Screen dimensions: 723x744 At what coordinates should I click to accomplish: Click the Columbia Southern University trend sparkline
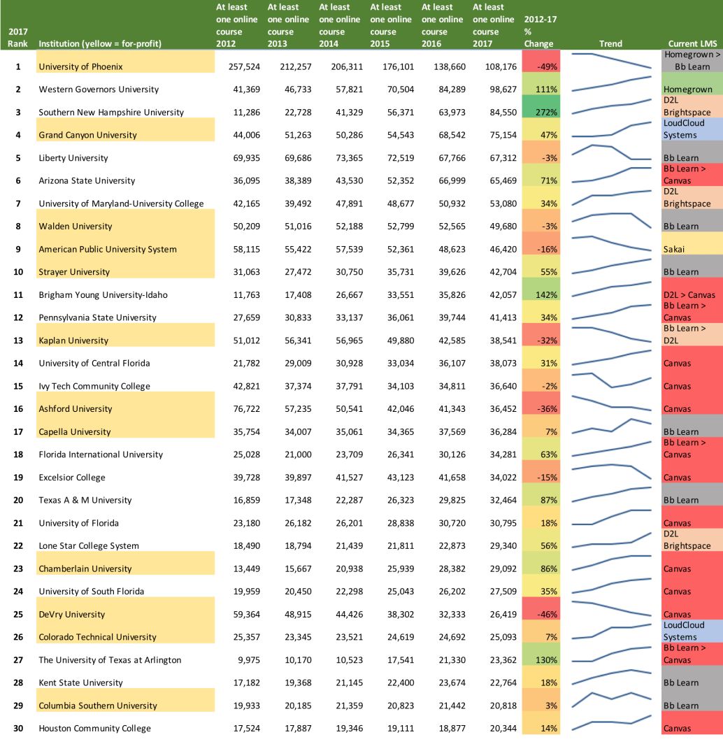611,700
